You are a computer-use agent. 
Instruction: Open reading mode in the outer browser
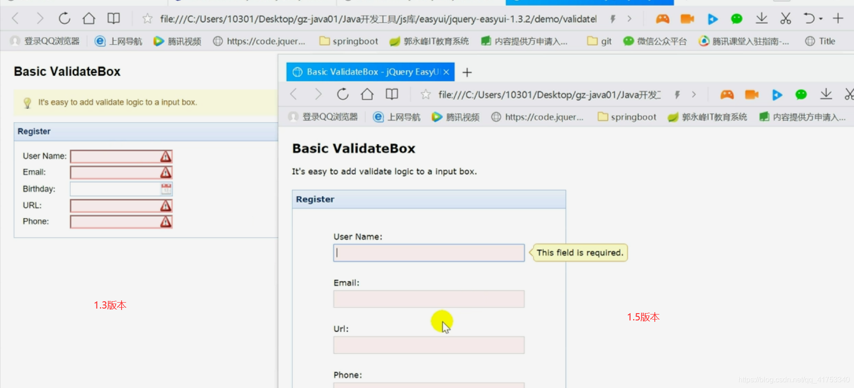[113, 19]
